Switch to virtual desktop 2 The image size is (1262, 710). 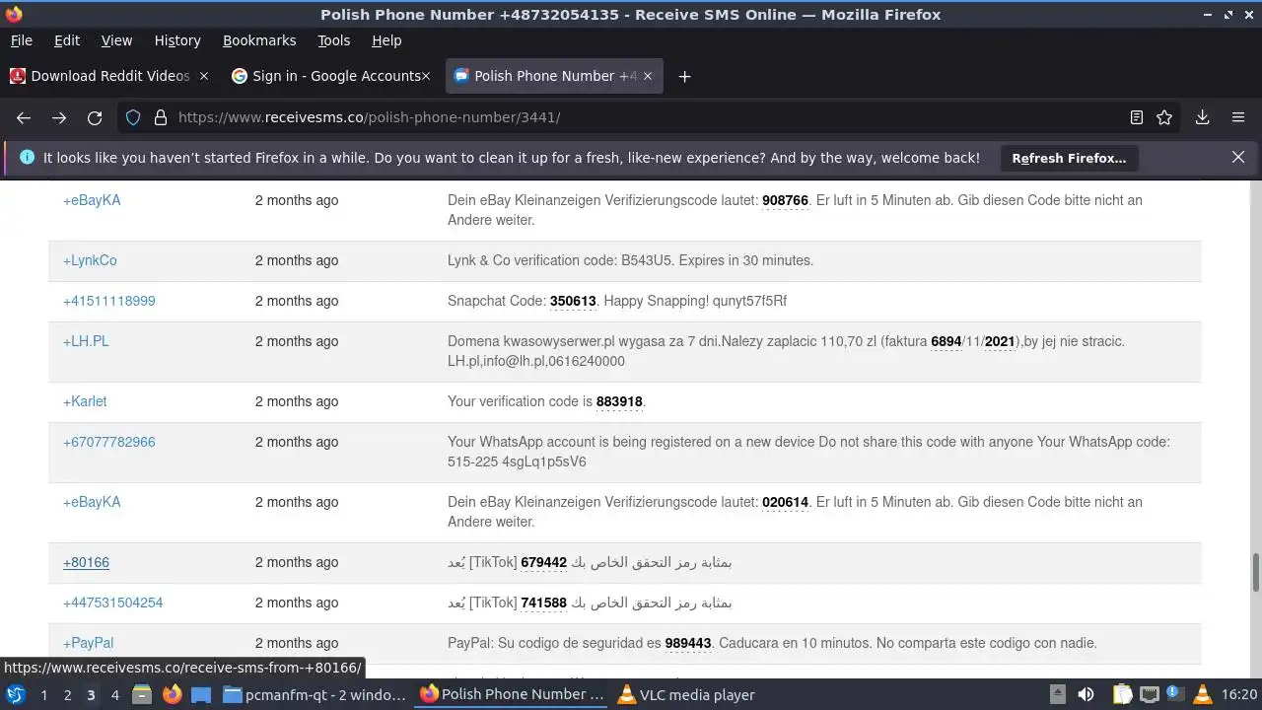pyautogui.click(x=67, y=694)
